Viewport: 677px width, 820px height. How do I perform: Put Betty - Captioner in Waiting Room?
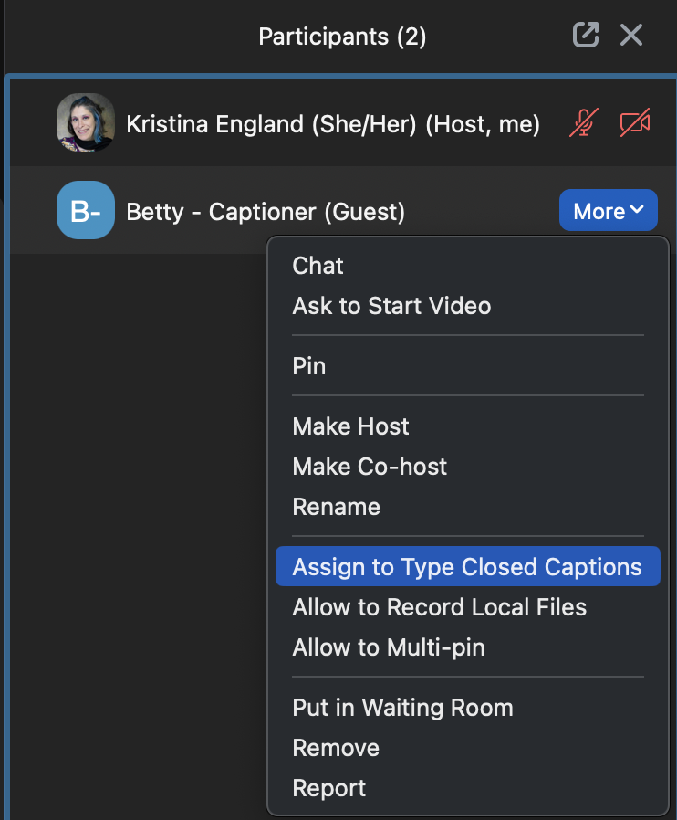click(402, 707)
